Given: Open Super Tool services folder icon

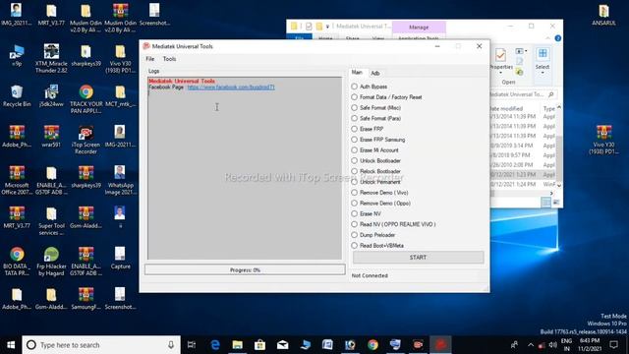Looking at the screenshot, I should tap(51, 220).
